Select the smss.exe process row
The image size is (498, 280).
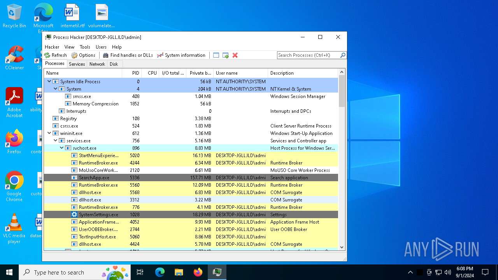coord(191,96)
